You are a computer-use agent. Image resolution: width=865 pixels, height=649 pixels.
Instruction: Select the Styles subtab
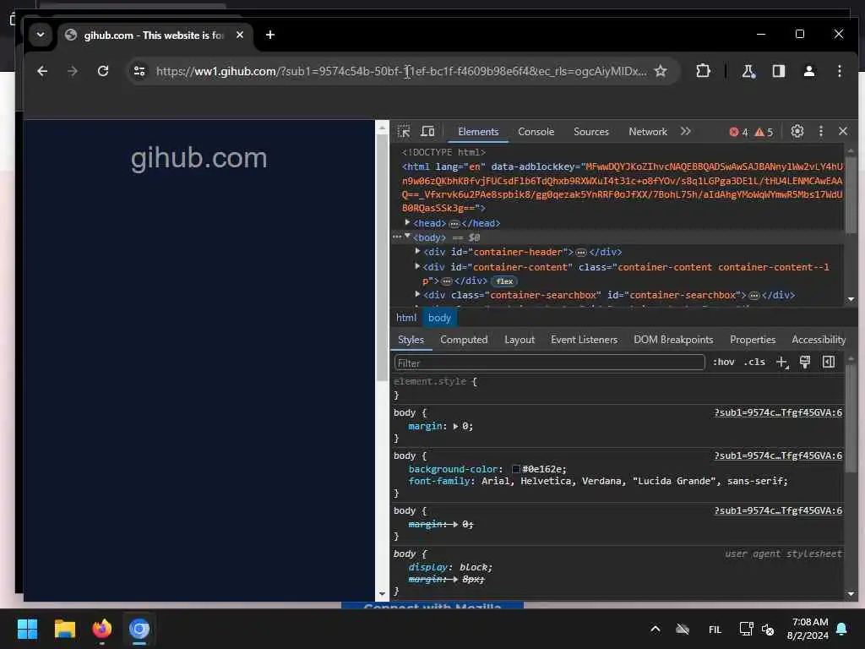pos(411,340)
